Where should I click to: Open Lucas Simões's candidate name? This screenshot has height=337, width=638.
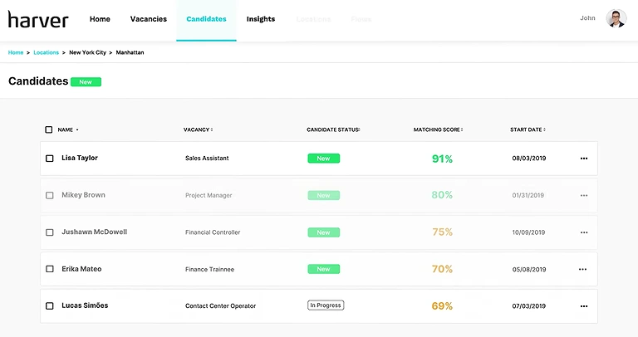point(85,305)
